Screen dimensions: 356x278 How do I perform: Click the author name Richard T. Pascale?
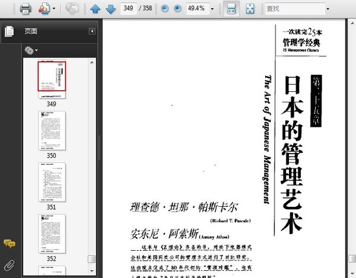[x=230, y=221]
